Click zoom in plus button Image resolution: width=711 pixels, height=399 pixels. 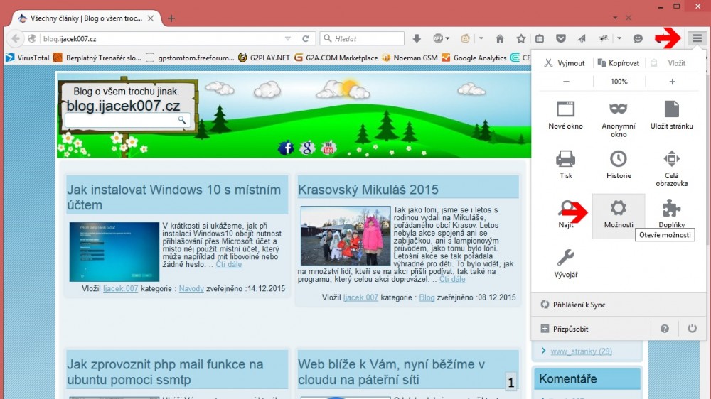click(672, 82)
